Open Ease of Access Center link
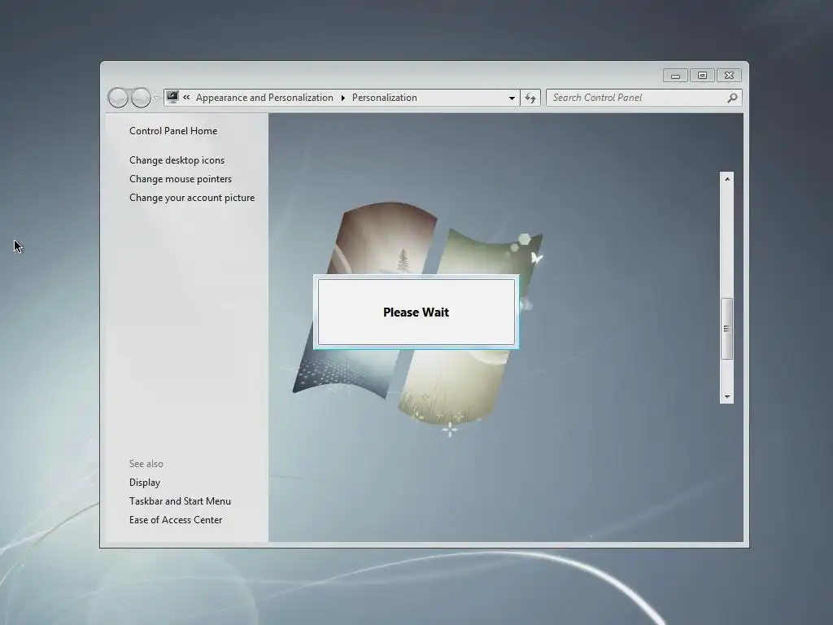The height and width of the screenshot is (625, 833). point(176,520)
